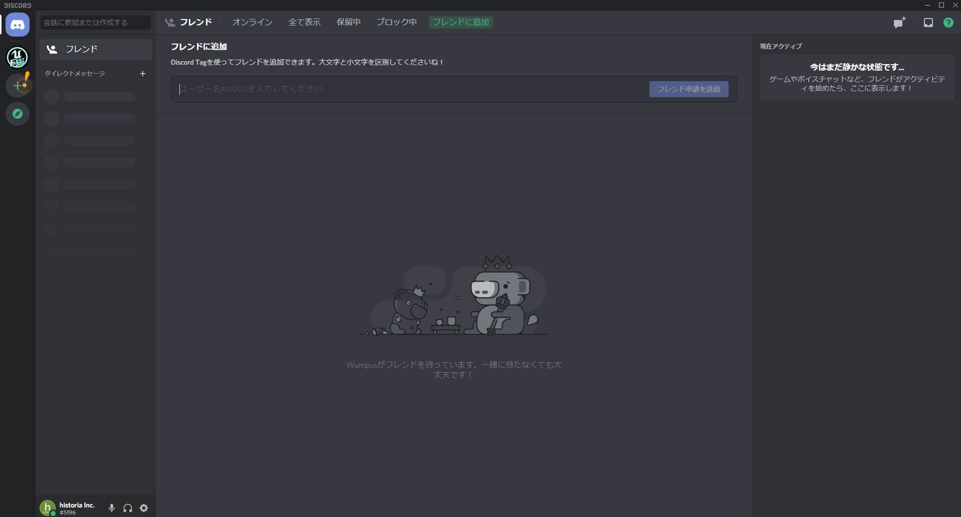
Task: Open the UE Fest server icon
Action: (18, 57)
